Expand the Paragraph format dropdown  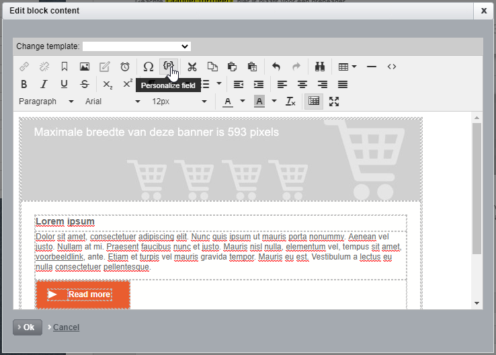pyautogui.click(x=46, y=102)
